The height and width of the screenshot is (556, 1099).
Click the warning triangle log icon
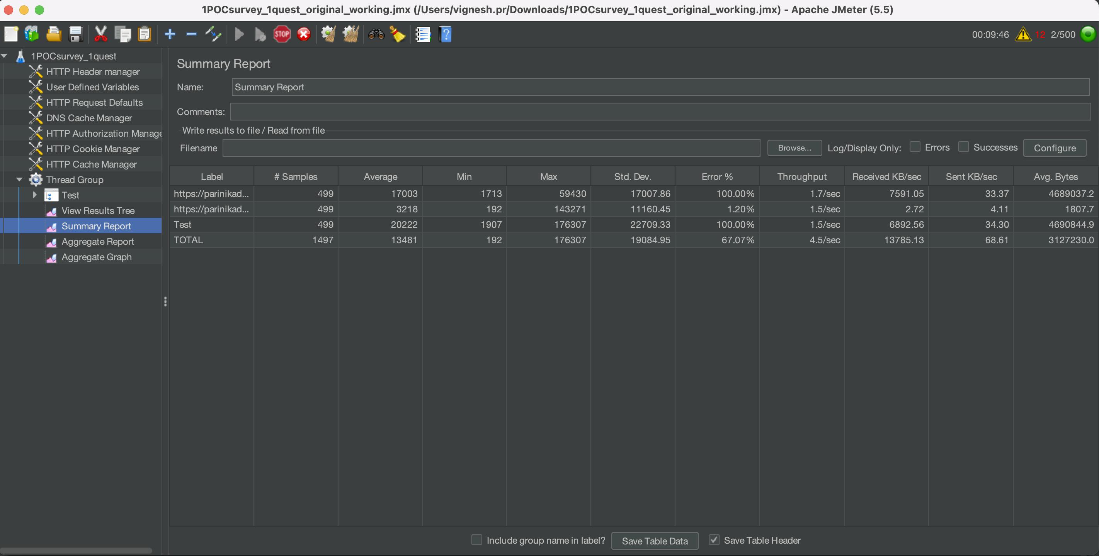coord(1023,34)
